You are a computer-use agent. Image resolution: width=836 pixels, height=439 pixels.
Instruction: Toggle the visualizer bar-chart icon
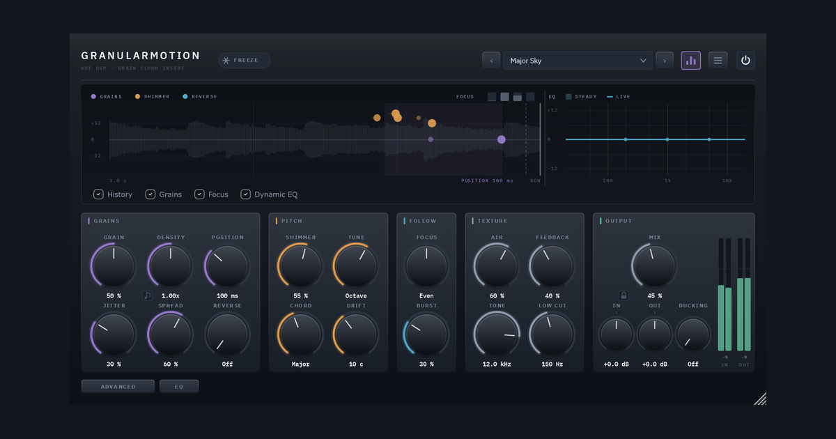coord(691,61)
